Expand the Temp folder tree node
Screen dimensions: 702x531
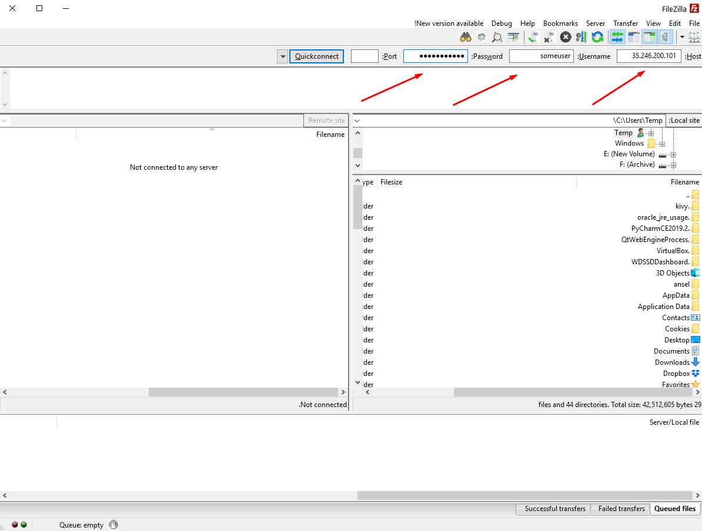click(651, 133)
